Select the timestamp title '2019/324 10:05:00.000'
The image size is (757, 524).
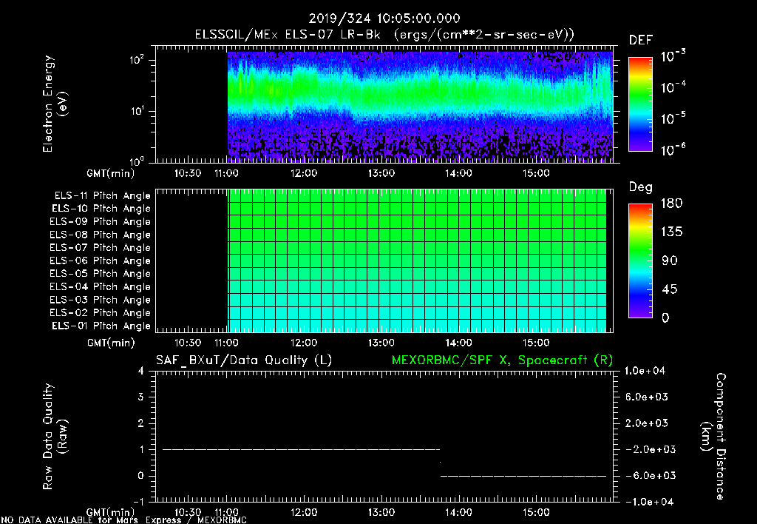pyautogui.click(x=384, y=19)
